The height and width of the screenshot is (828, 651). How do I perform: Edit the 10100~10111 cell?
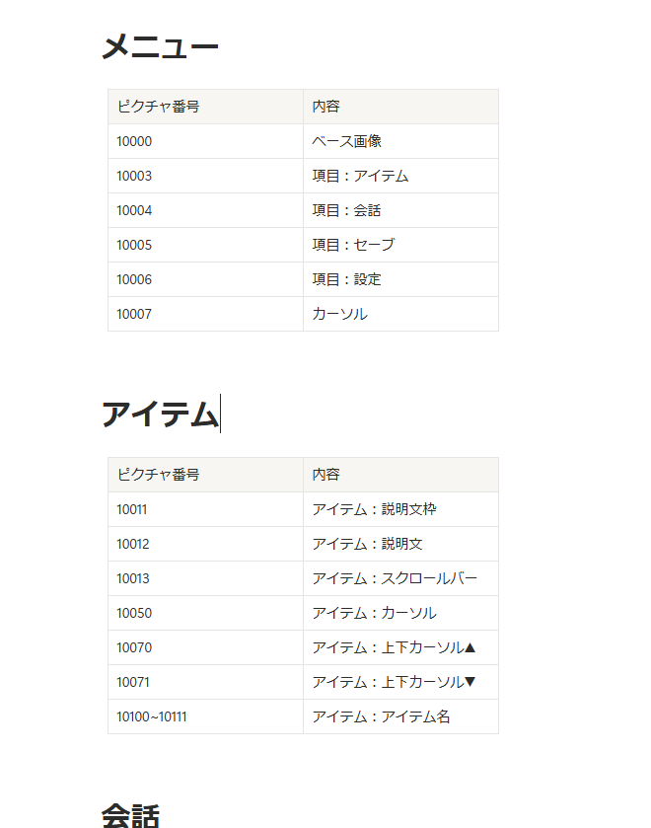click(205, 716)
